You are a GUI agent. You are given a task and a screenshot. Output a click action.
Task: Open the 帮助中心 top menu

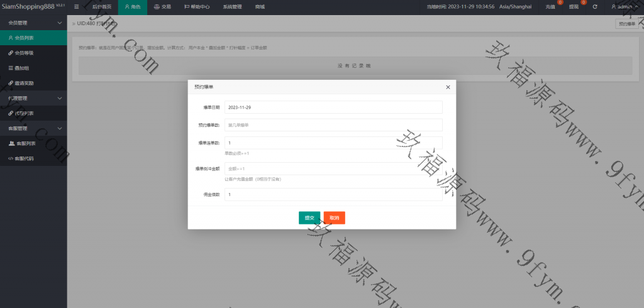coord(197,7)
